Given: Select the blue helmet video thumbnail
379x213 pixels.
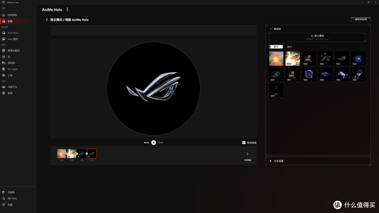Looking at the screenshot, I should 309,74.
